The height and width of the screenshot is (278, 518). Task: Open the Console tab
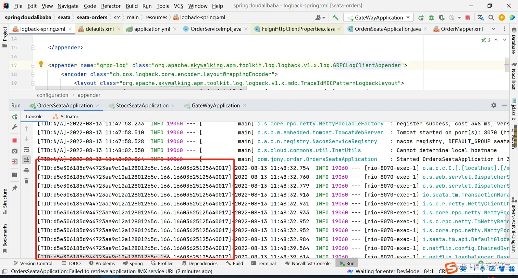tap(34, 116)
